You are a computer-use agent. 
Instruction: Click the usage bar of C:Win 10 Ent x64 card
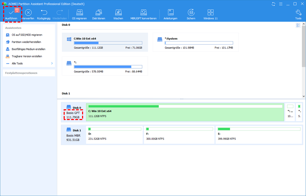point(108,43)
